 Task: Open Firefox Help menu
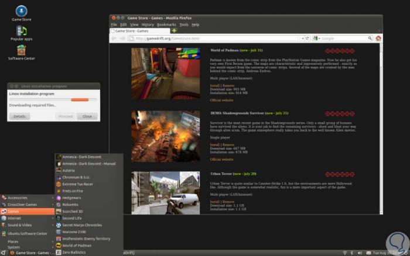[196, 25]
